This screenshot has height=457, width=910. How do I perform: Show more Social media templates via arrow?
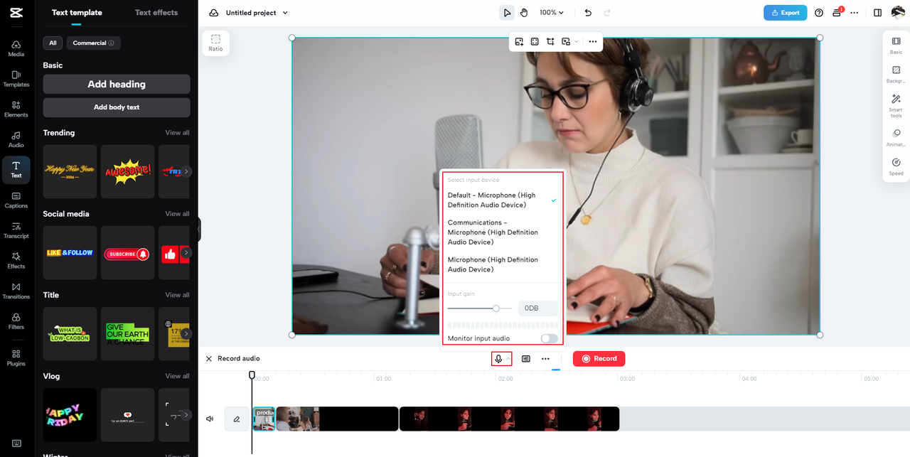(186, 252)
